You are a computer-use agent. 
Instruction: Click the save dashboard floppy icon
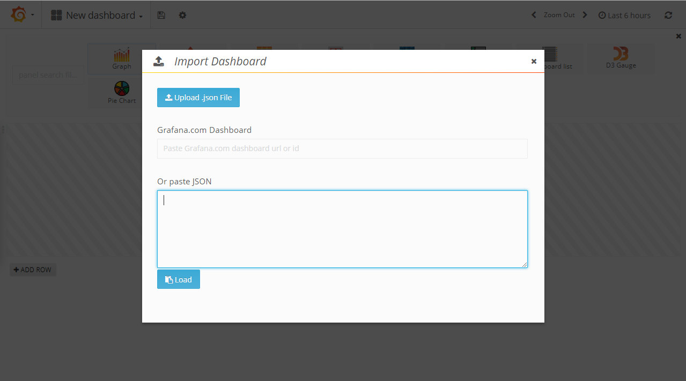(x=161, y=15)
